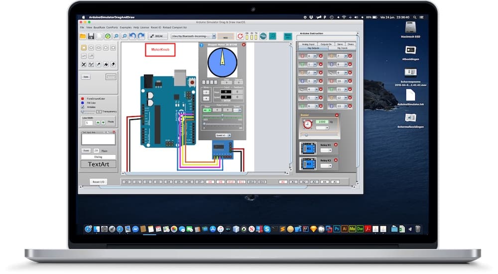Click the round teal icon beside the TX indicator
The image size is (498, 274).
(x=263, y=36)
